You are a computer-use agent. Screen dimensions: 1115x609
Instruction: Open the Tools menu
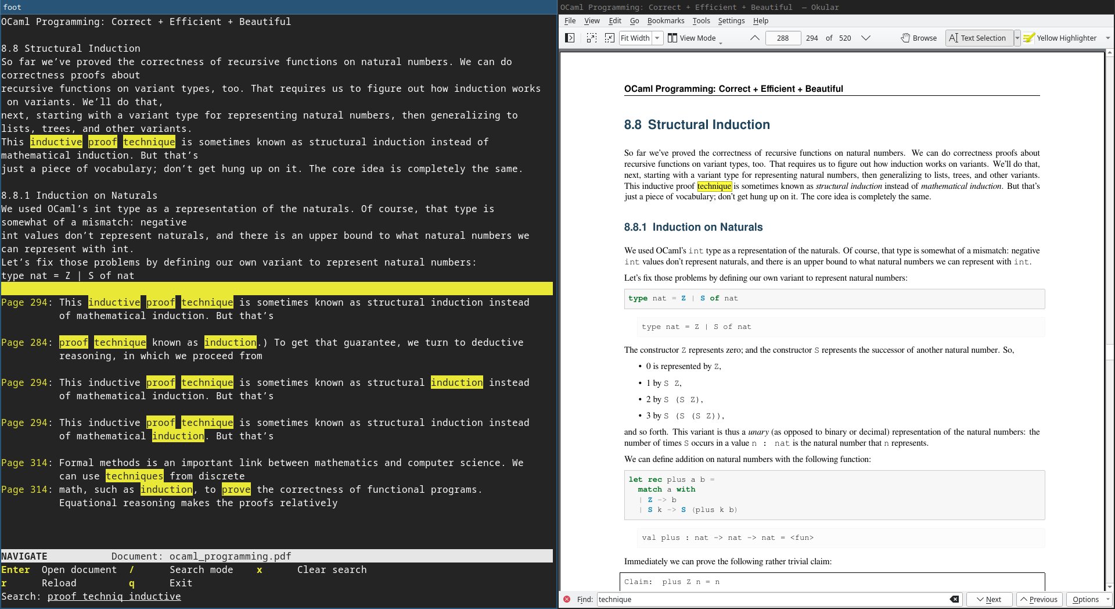click(x=701, y=21)
